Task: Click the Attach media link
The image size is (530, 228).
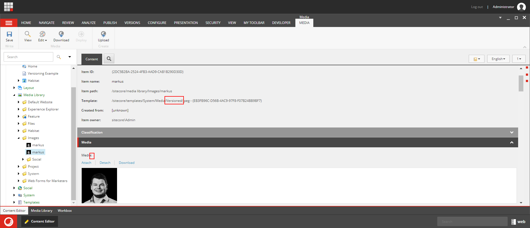Action: click(x=86, y=163)
